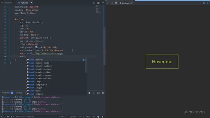The width and height of the screenshot is (210, 118).
Task: Open the editor more actions ellipsis
Action: [x=103, y=3]
